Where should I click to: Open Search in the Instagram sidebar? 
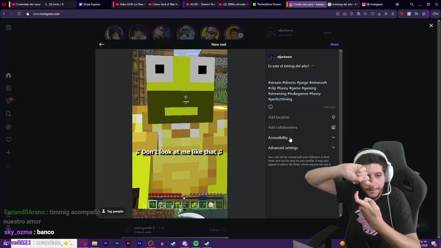9,114
